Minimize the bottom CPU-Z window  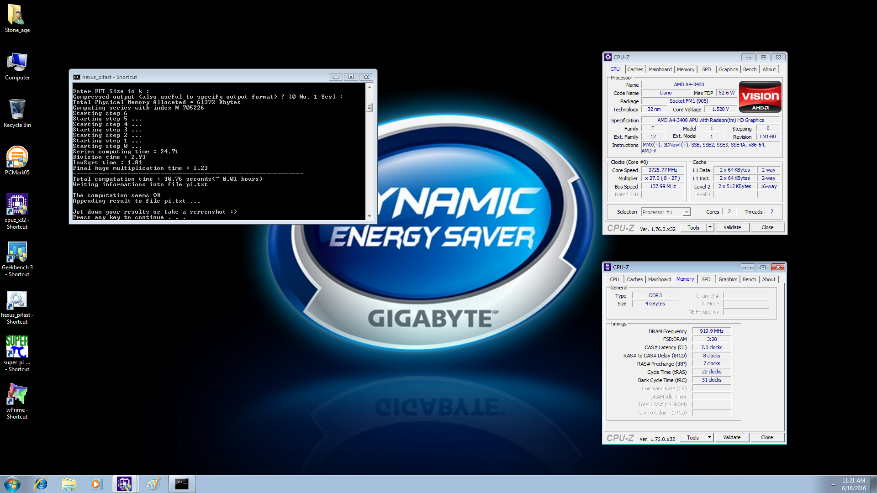pyautogui.click(x=748, y=267)
